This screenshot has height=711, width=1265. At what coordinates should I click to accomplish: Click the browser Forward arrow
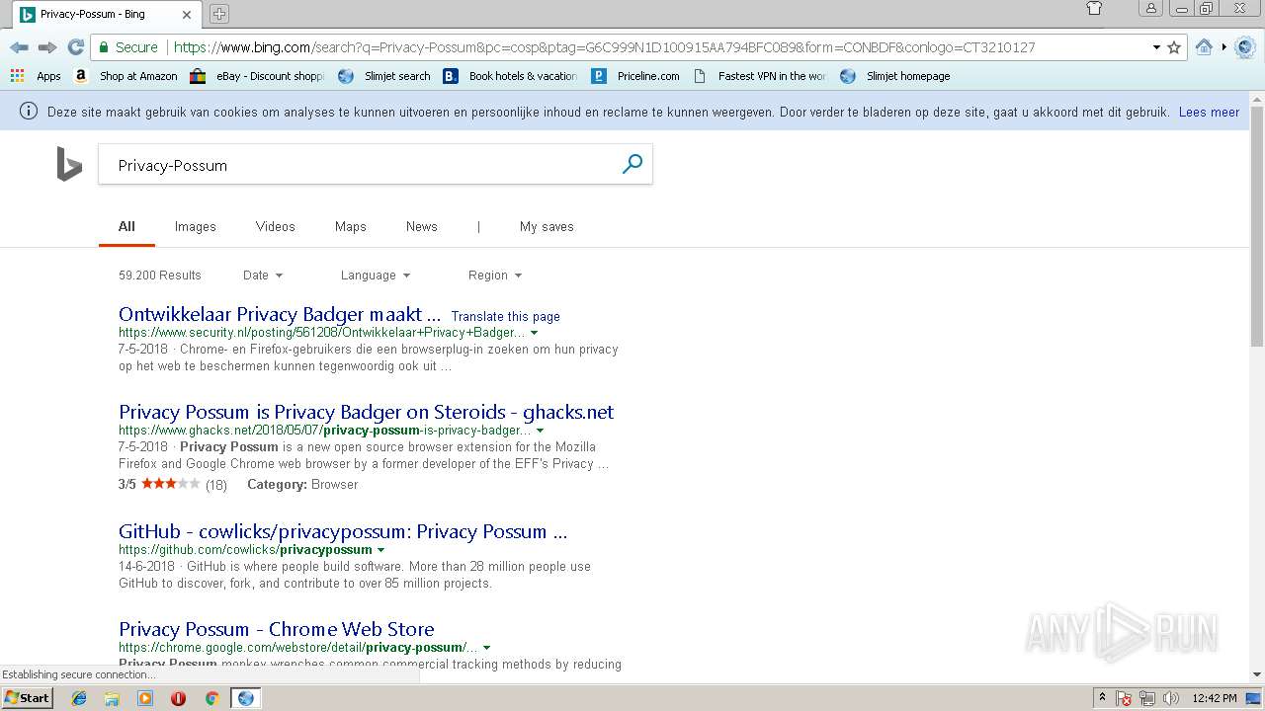coord(46,47)
